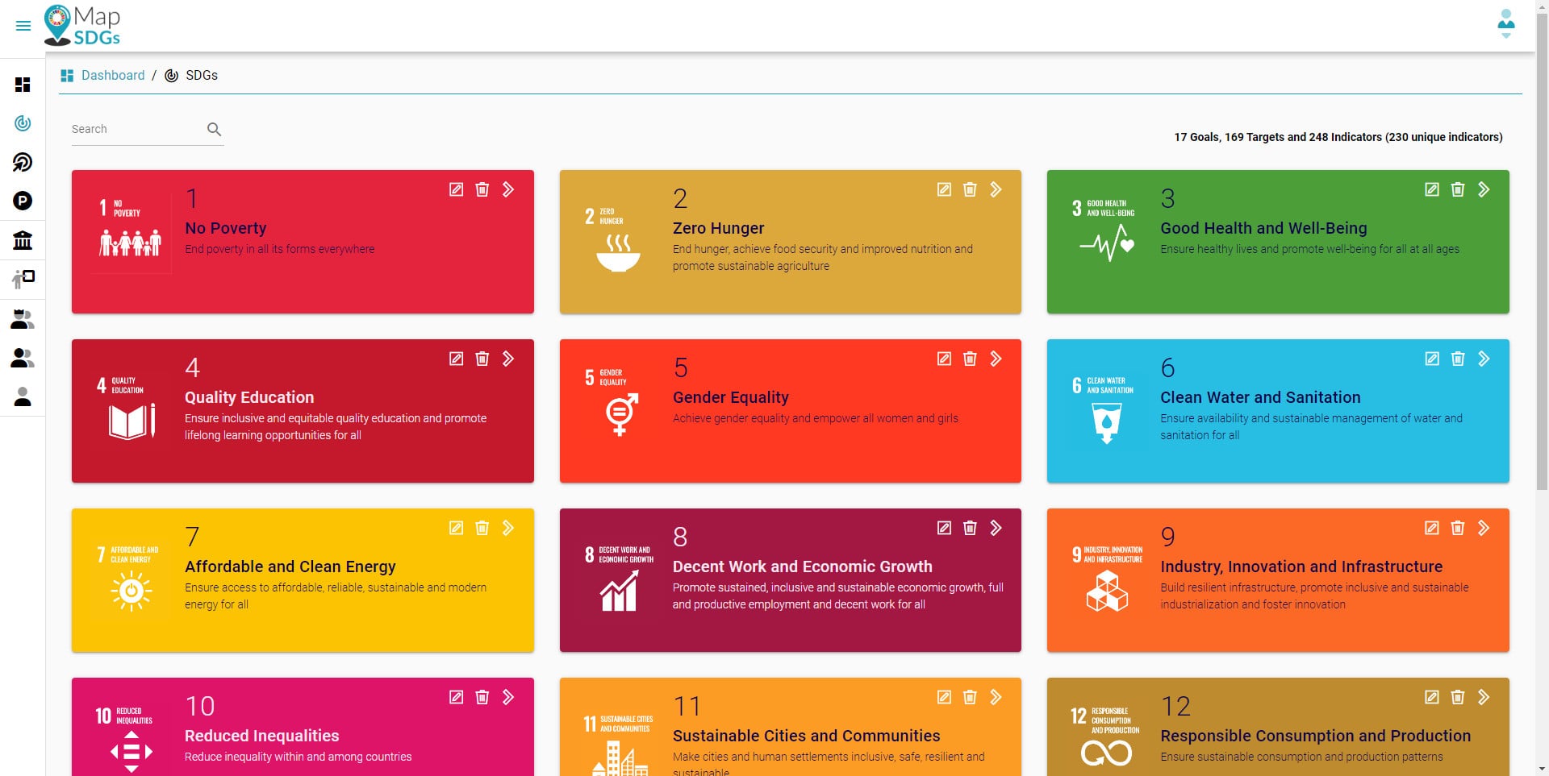Image resolution: width=1549 pixels, height=776 pixels.
Task: Open the hamburger navigation menu
Action: [23, 26]
